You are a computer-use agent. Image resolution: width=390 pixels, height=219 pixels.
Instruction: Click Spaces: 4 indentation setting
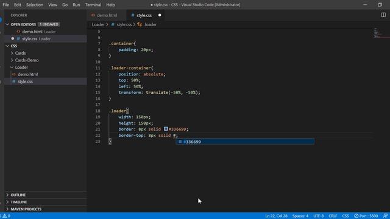[300, 216]
